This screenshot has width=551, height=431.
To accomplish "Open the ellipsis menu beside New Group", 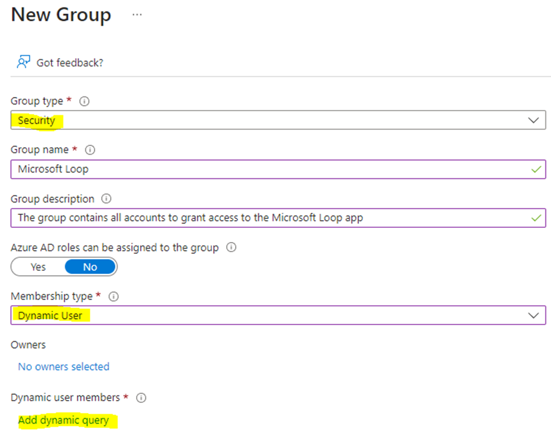I will pyautogui.click(x=137, y=15).
